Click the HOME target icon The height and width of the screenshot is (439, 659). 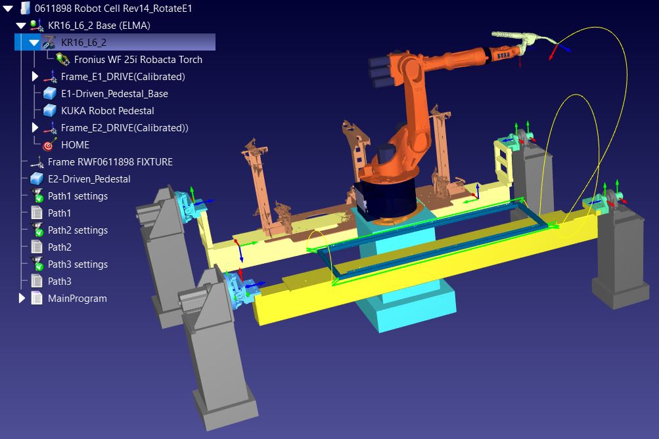(50, 145)
